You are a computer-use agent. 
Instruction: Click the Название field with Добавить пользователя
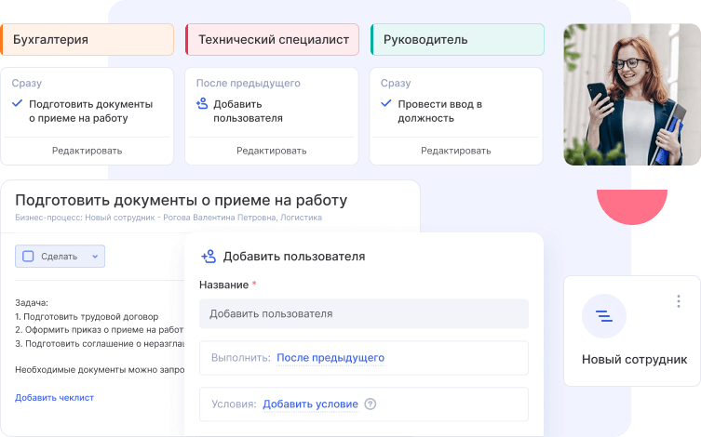coord(363,313)
